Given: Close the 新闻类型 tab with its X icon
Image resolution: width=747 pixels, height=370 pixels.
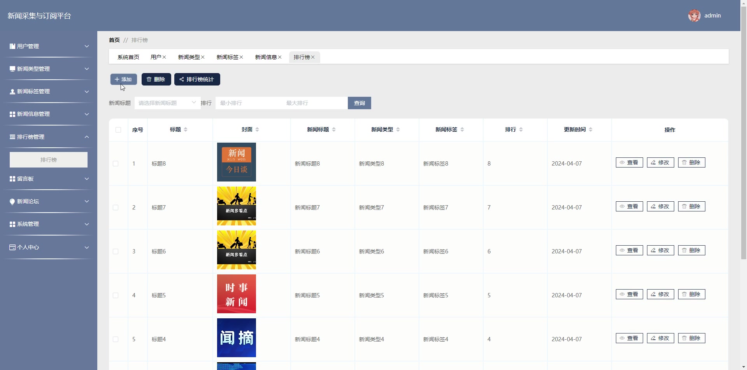Looking at the screenshot, I should pyautogui.click(x=203, y=57).
